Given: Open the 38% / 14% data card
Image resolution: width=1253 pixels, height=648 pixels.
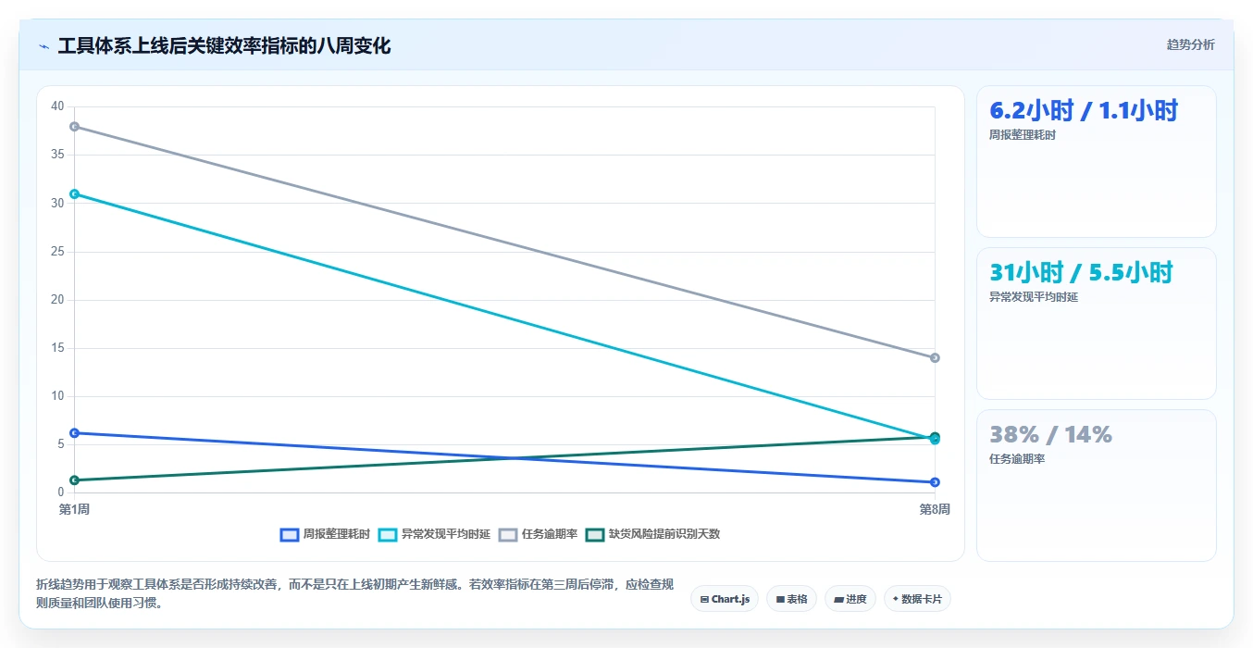Looking at the screenshot, I should point(1096,485).
